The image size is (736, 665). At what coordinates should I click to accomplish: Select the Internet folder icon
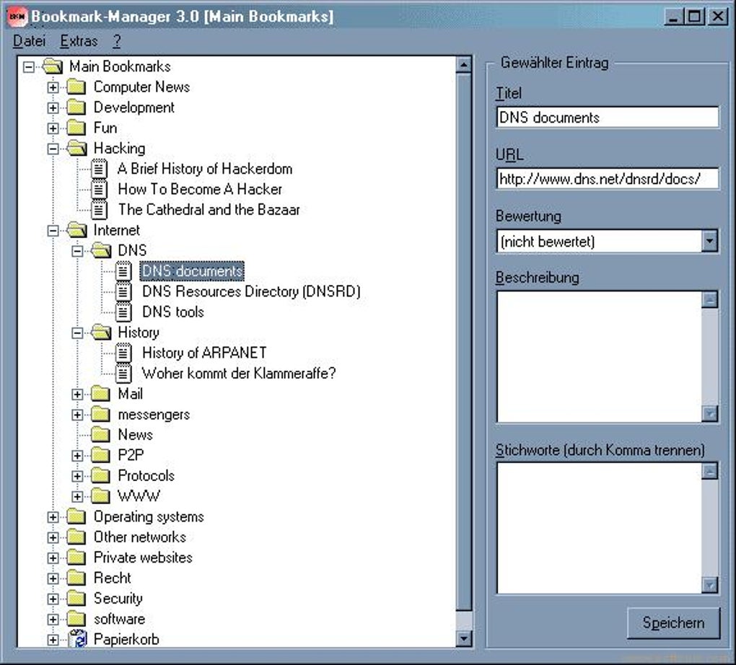click(77, 230)
